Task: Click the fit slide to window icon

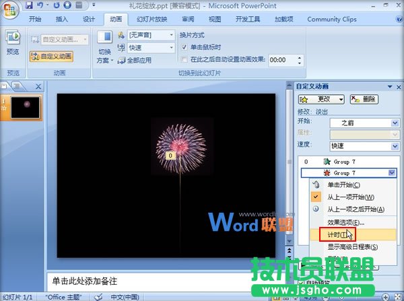Action: pyautogui.click(x=397, y=297)
